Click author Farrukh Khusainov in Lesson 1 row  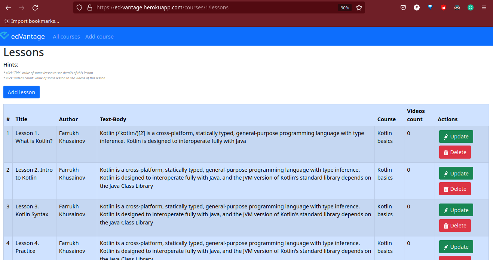click(x=72, y=137)
